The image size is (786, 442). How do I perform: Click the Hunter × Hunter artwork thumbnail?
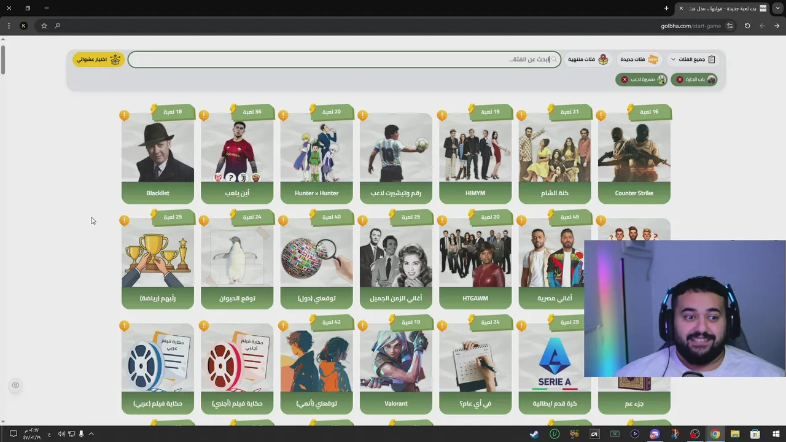click(x=317, y=152)
